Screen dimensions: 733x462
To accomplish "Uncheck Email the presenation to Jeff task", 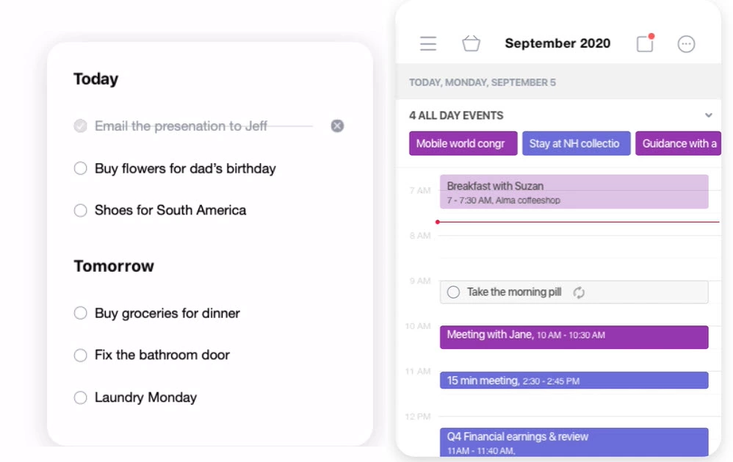I will 80,126.
